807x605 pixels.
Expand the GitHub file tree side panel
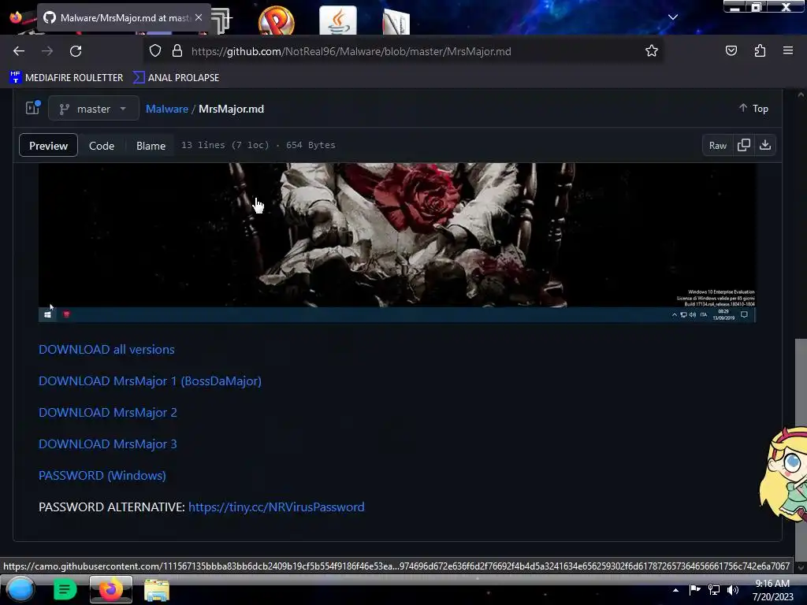[x=33, y=108]
